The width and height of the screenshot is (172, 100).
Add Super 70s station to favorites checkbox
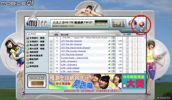(x=127, y=38)
